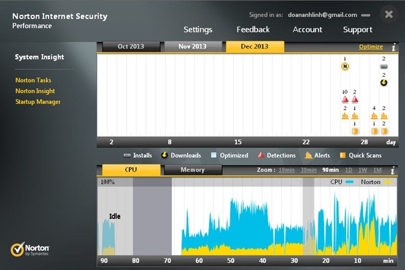This screenshot has height=270, width=405.
Task: Open the Settings menu
Action: [x=198, y=29]
